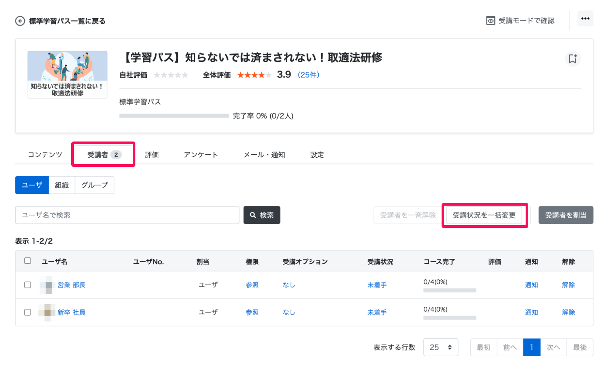Viewport: 609px width, 383px height.
Task: Click the 前へ pagination button
Action: click(510, 347)
